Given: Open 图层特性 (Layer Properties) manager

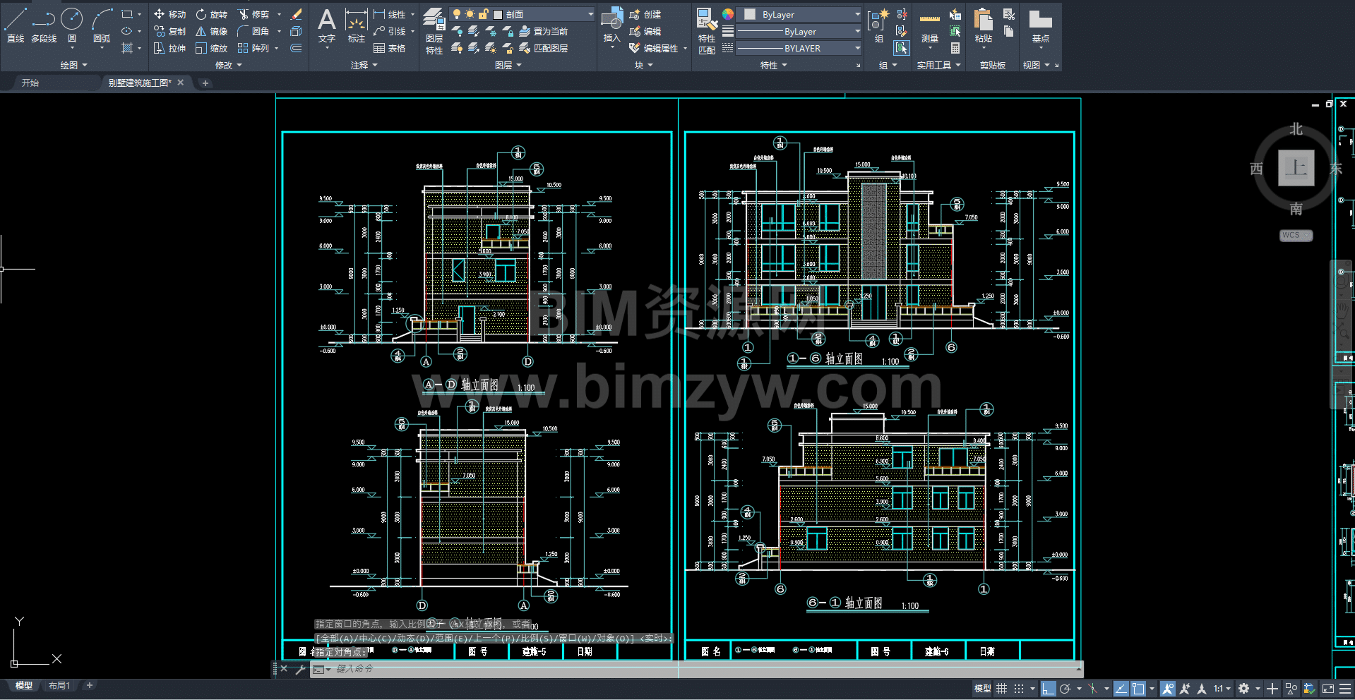Looking at the screenshot, I should pyautogui.click(x=434, y=31).
